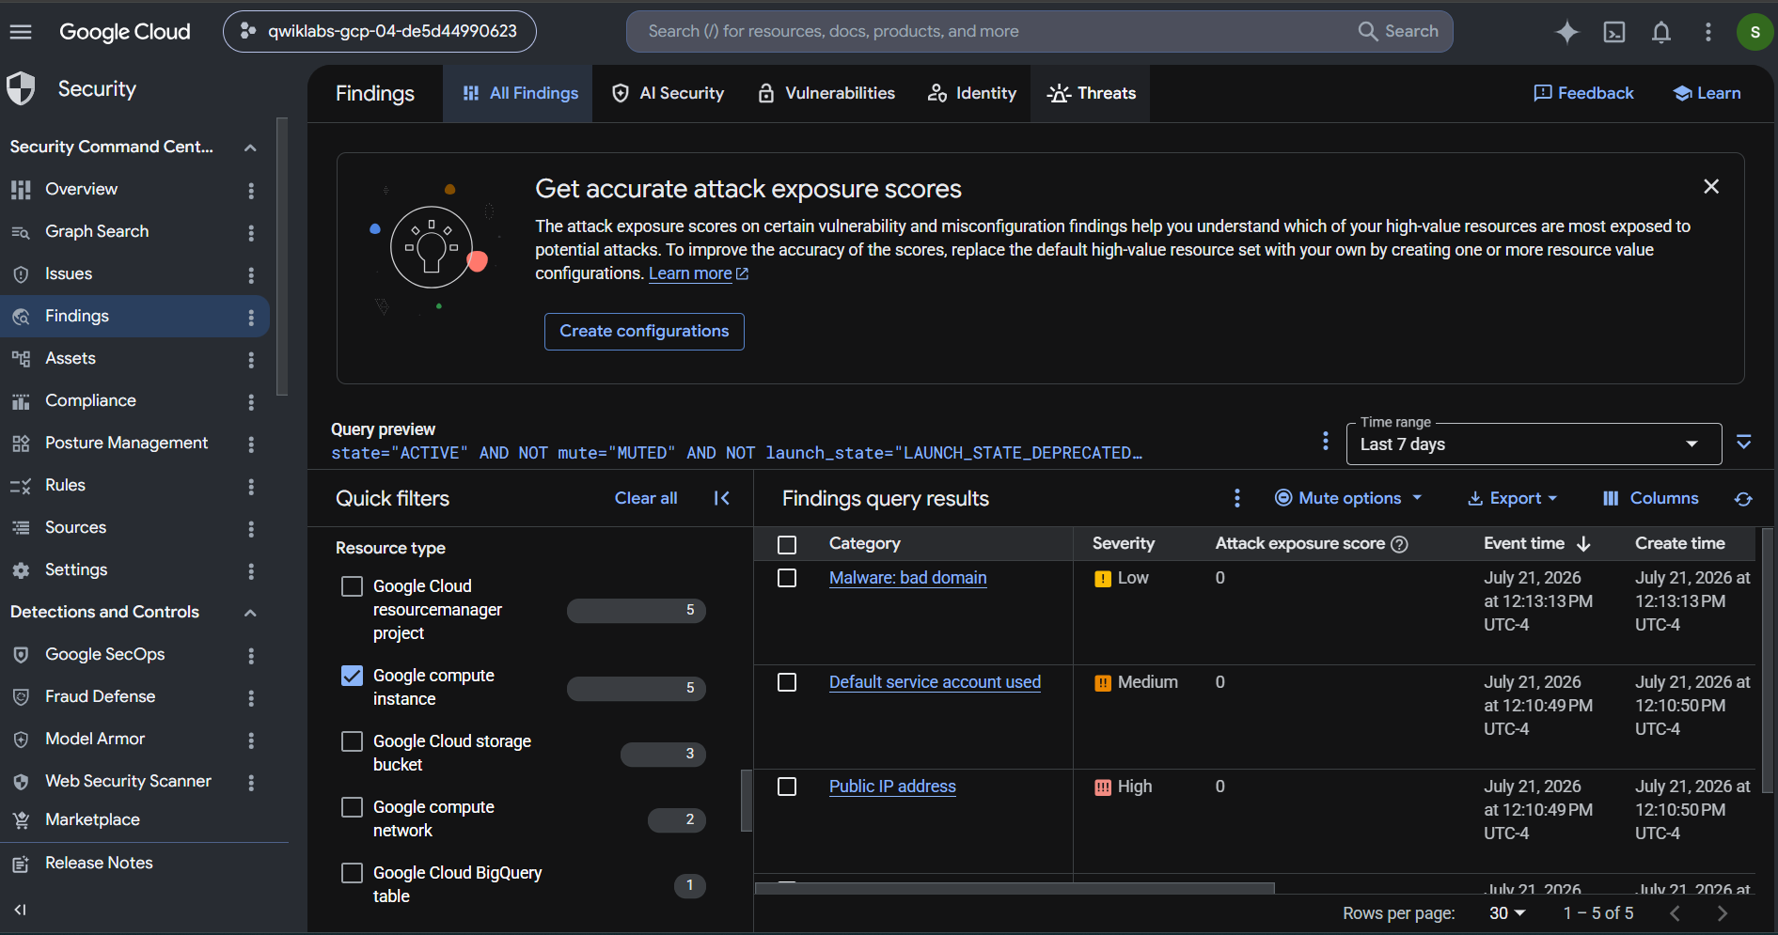Viewport: 1778px width, 935px height.
Task: Open query preview more options menu
Action: [1326, 441]
